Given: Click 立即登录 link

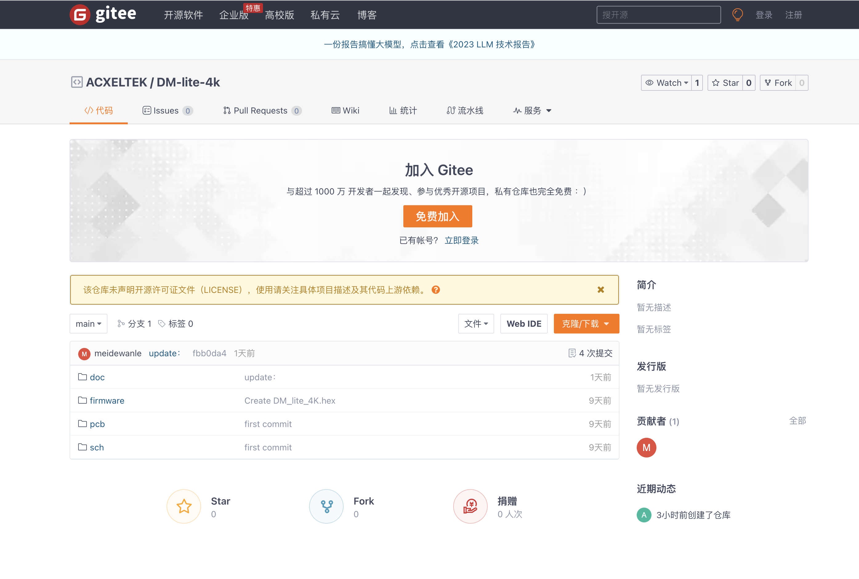Looking at the screenshot, I should [x=462, y=240].
